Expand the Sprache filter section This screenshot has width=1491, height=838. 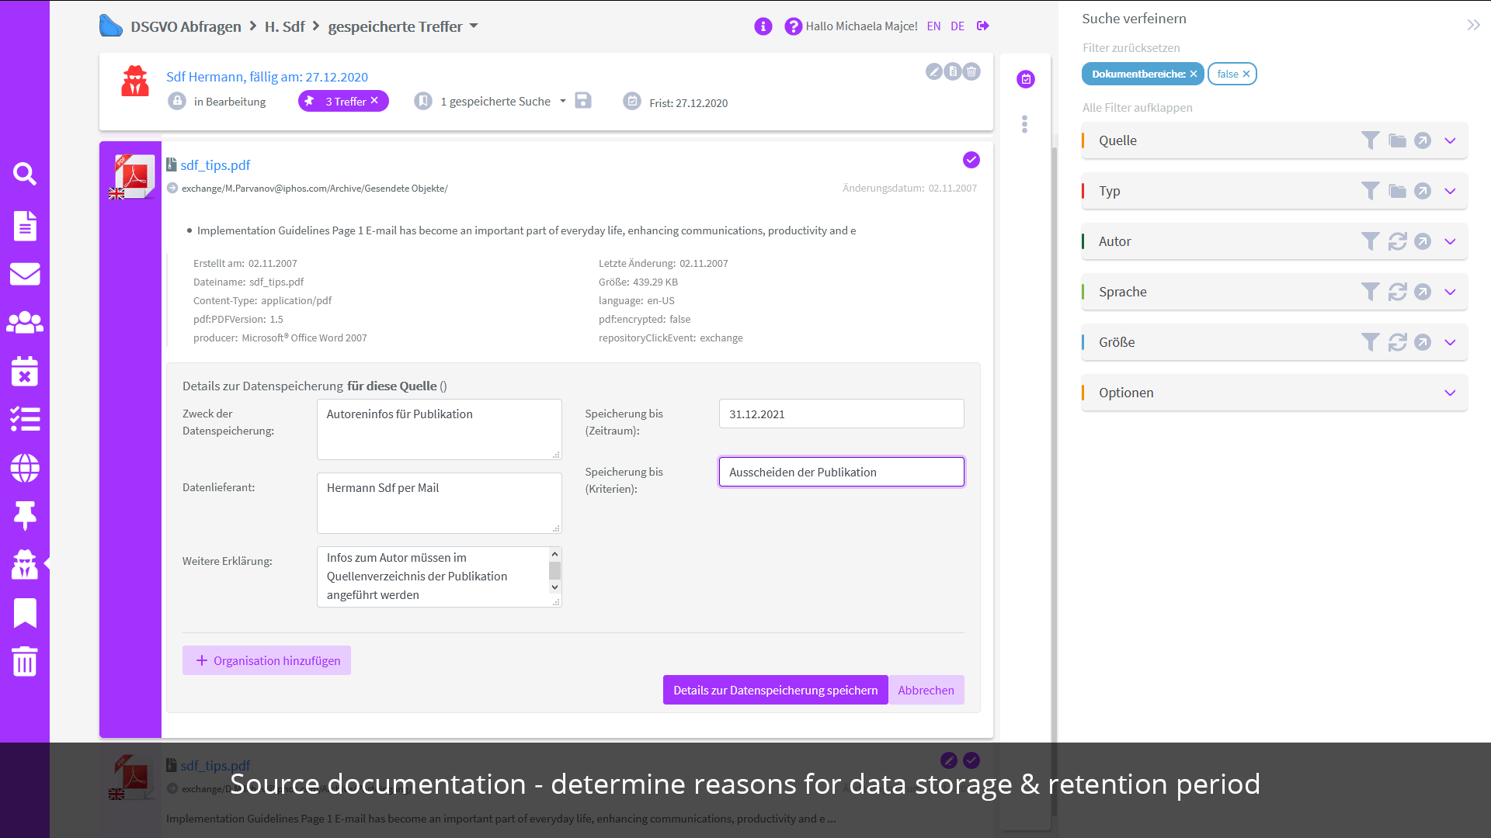point(1450,292)
